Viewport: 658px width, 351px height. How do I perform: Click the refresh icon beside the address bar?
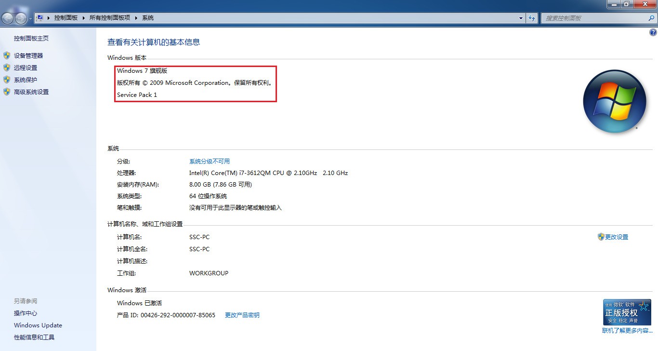[531, 18]
